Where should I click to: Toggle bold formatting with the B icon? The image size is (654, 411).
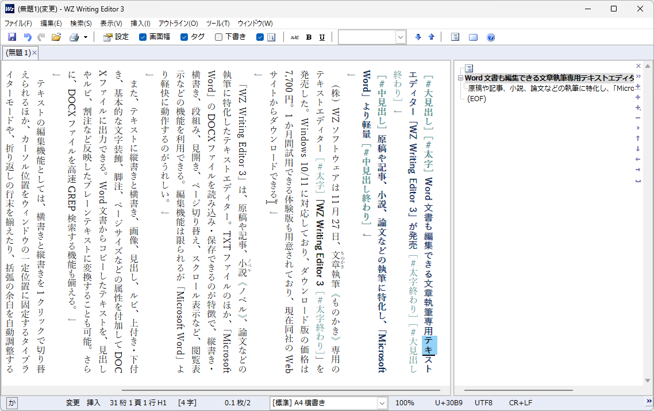[308, 37]
